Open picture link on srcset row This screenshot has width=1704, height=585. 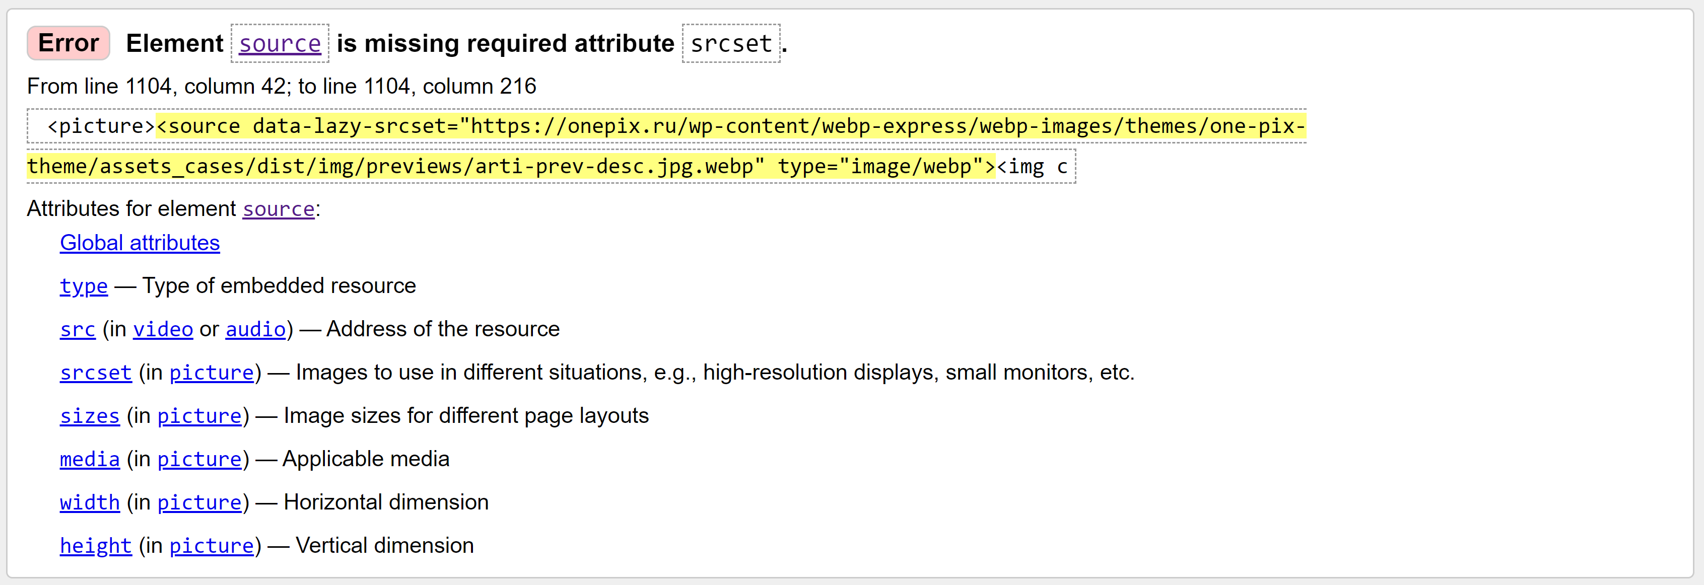tap(211, 373)
